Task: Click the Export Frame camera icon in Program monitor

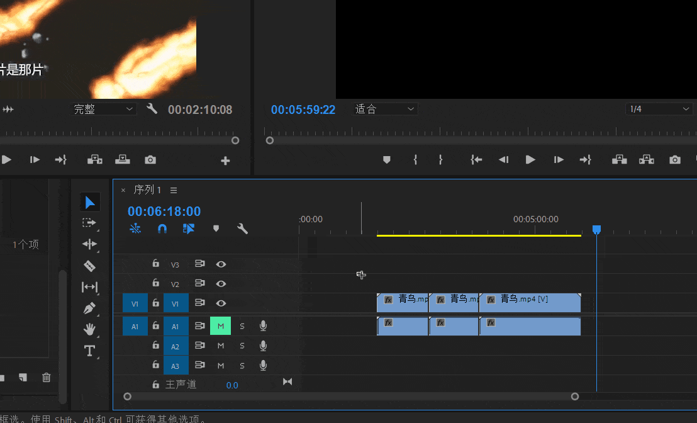Action: [x=675, y=160]
